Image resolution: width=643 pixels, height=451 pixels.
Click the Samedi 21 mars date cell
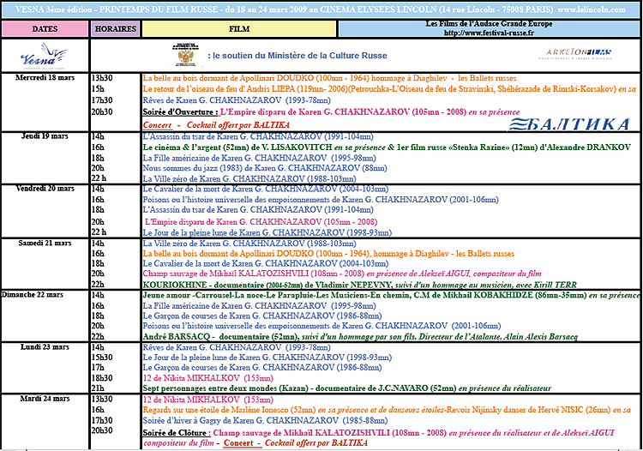click(x=45, y=244)
